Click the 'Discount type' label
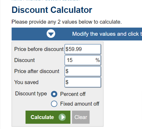Screen dimensions: 142x129 tap(31, 94)
